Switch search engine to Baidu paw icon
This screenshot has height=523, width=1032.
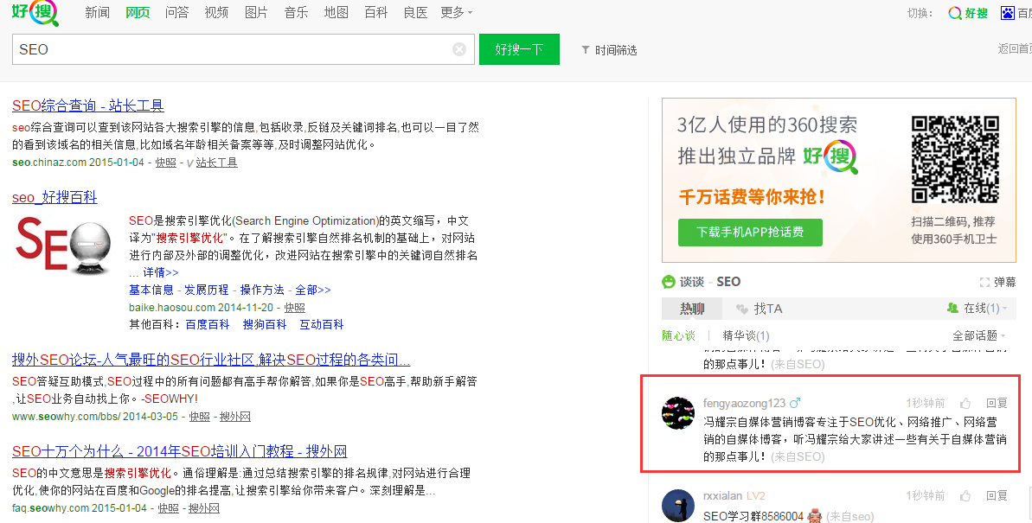(1008, 12)
